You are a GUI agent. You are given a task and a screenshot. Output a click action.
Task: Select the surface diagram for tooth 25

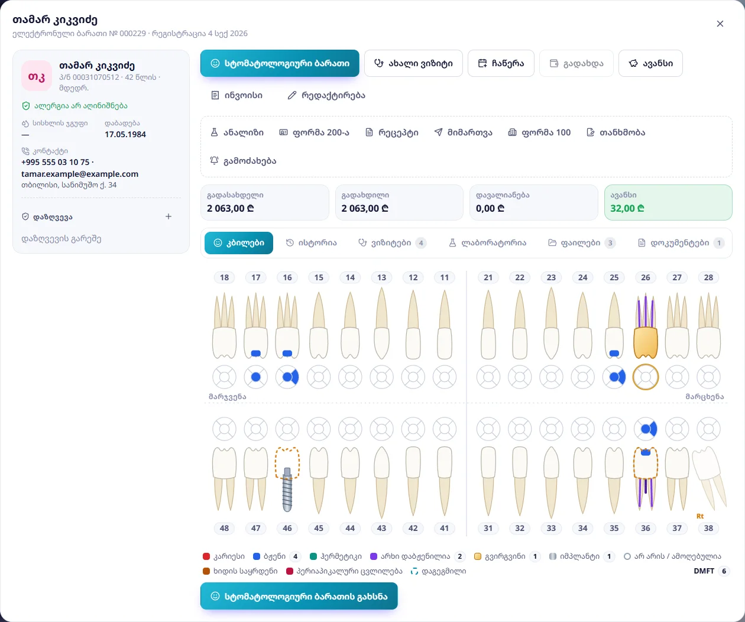coord(614,377)
